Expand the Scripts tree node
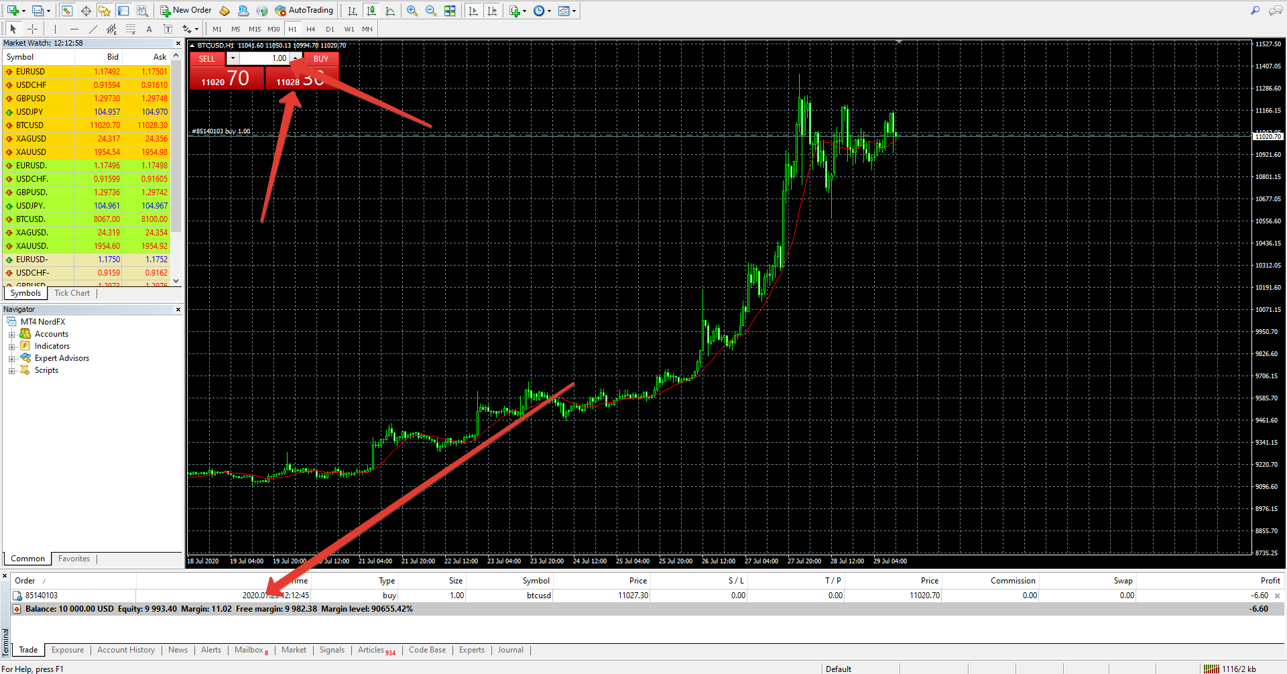Viewport: 1287px width, 674px height. 11,371
